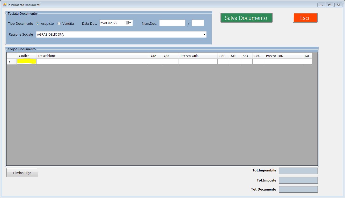
Task: Click the UM cell in new row
Action: coord(155,61)
